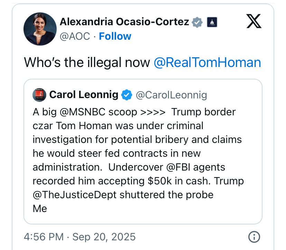Screen dimensions: 286x250
Task: Click the grey verified badge beside Ocasio-Cortez
Action: tap(197, 22)
